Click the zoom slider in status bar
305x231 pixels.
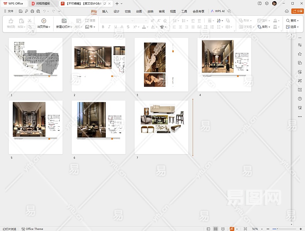click(278, 229)
